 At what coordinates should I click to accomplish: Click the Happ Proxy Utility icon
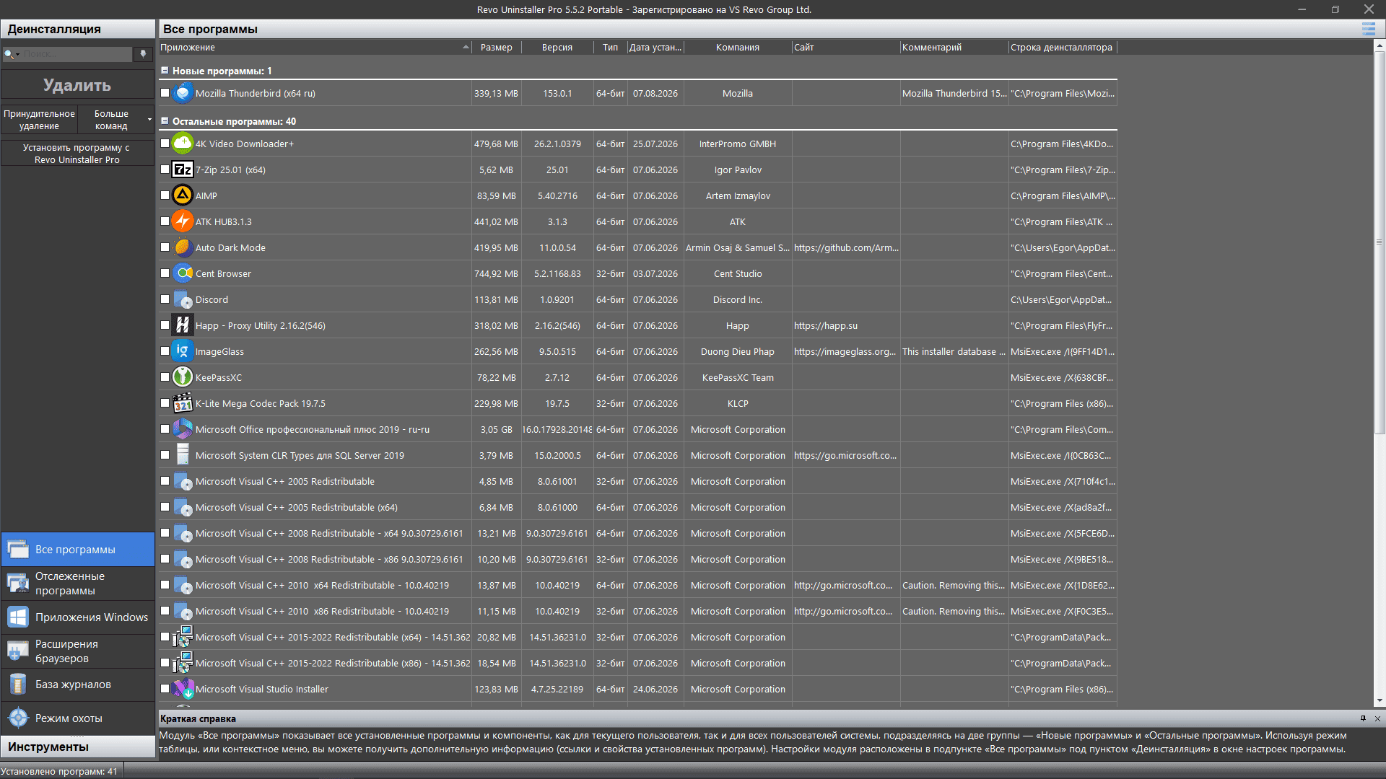pos(183,325)
